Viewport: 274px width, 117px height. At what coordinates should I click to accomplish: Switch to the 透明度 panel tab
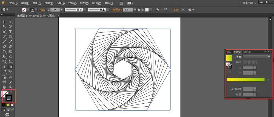(x=247, y=52)
